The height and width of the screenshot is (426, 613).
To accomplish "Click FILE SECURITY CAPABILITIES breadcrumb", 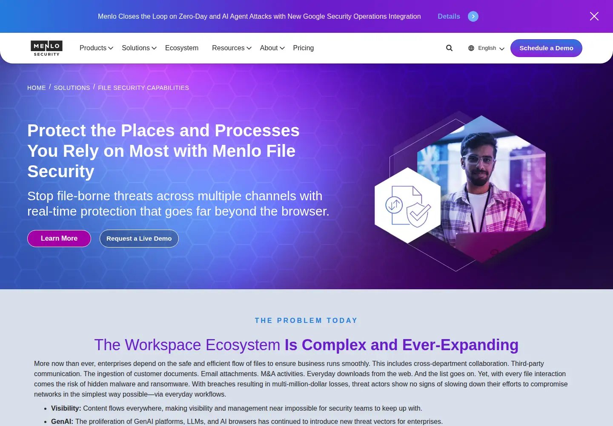I will pos(143,88).
